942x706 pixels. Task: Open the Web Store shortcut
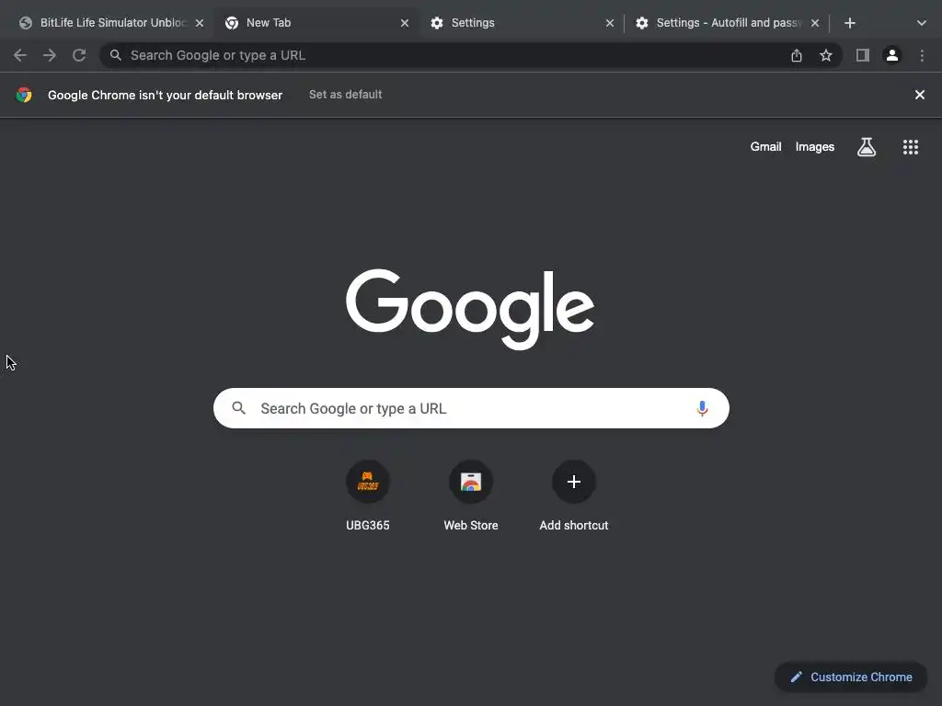[471, 495]
